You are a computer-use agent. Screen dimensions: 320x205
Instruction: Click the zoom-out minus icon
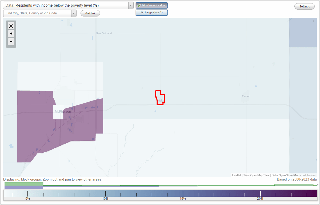coord(11,42)
